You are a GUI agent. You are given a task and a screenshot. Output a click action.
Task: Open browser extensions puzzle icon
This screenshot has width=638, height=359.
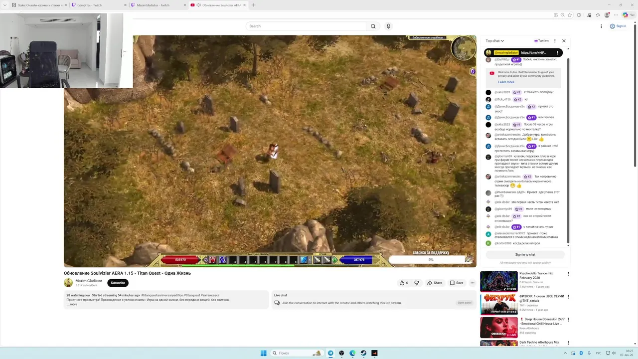579,15
